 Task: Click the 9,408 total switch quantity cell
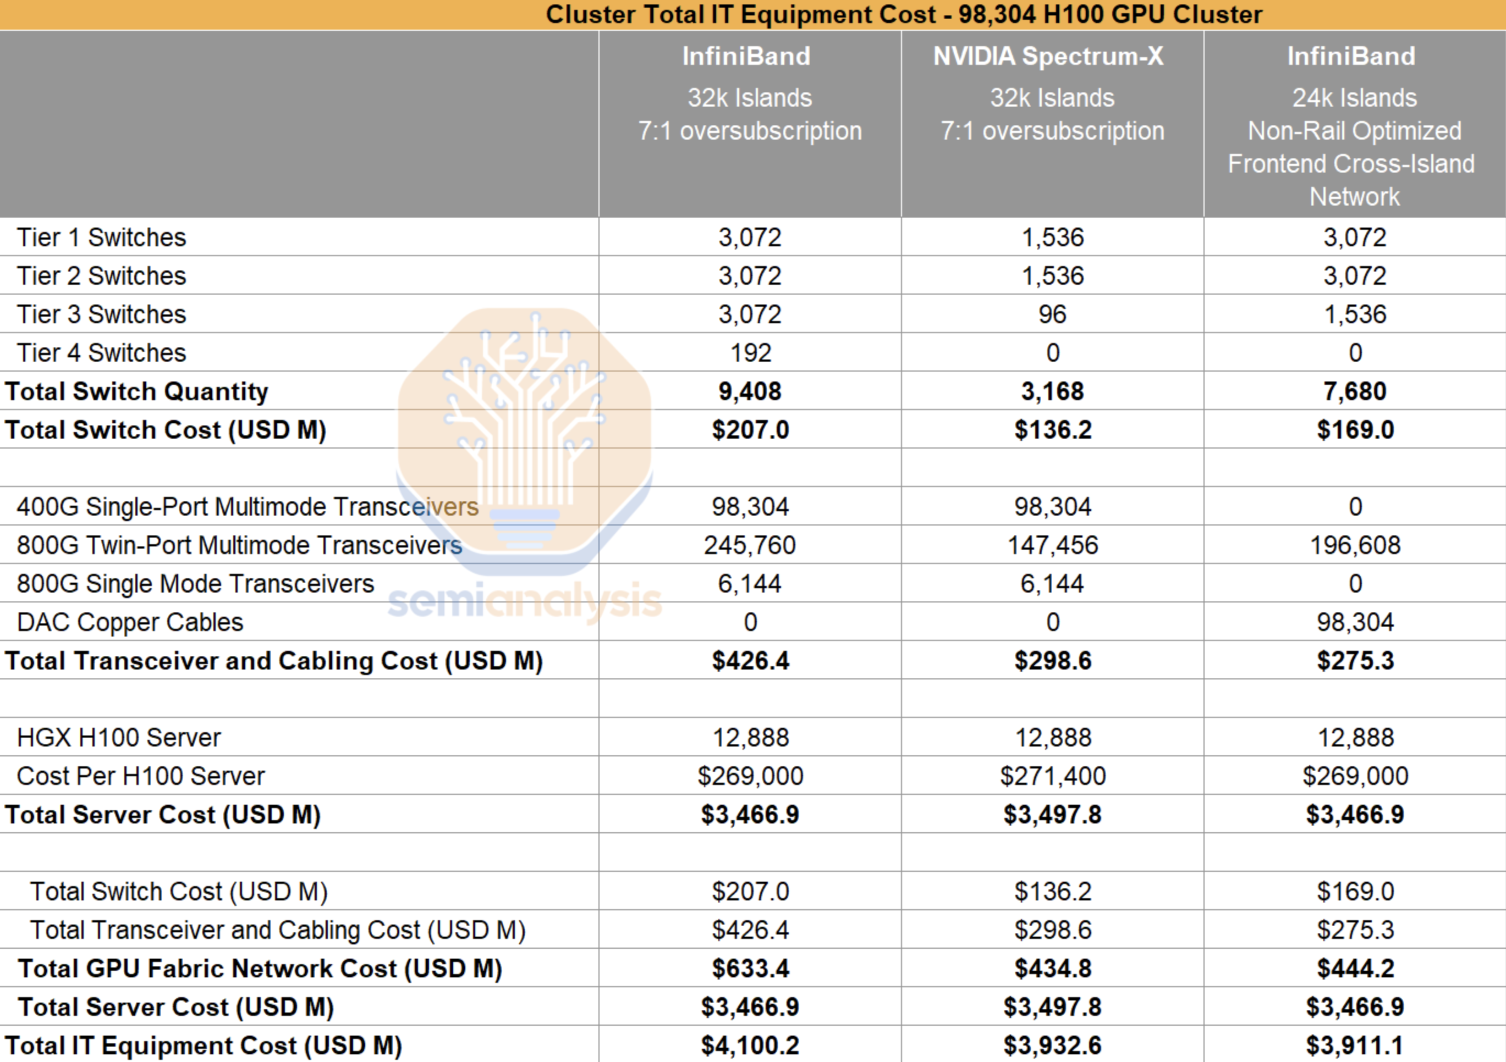tap(749, 391)
